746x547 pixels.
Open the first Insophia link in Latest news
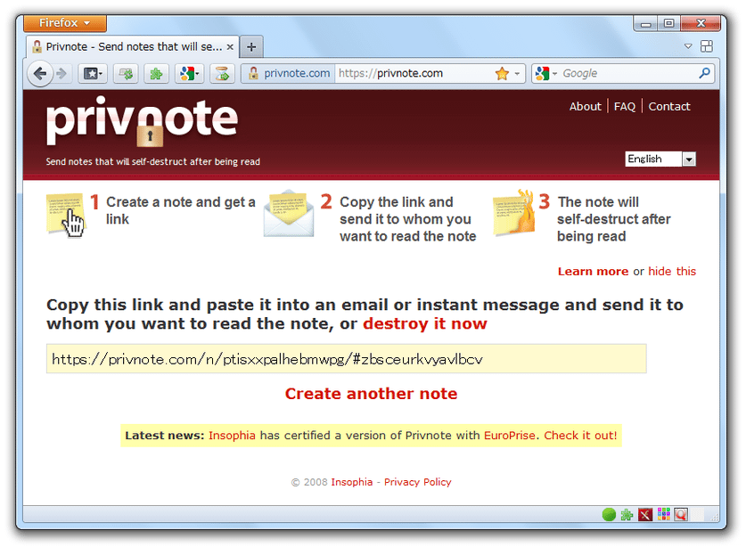(x=232, y=436)
